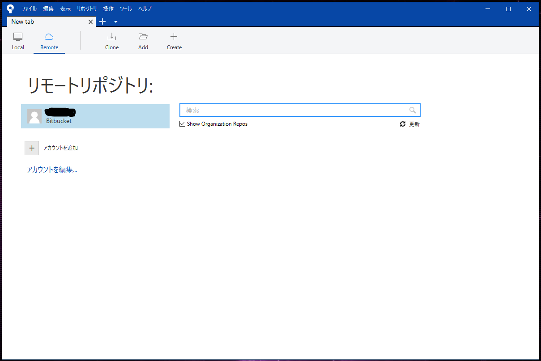The height and width of the screenshot is (361, 541).
Task: Click the 更新 refresh text
Action: 414,124
